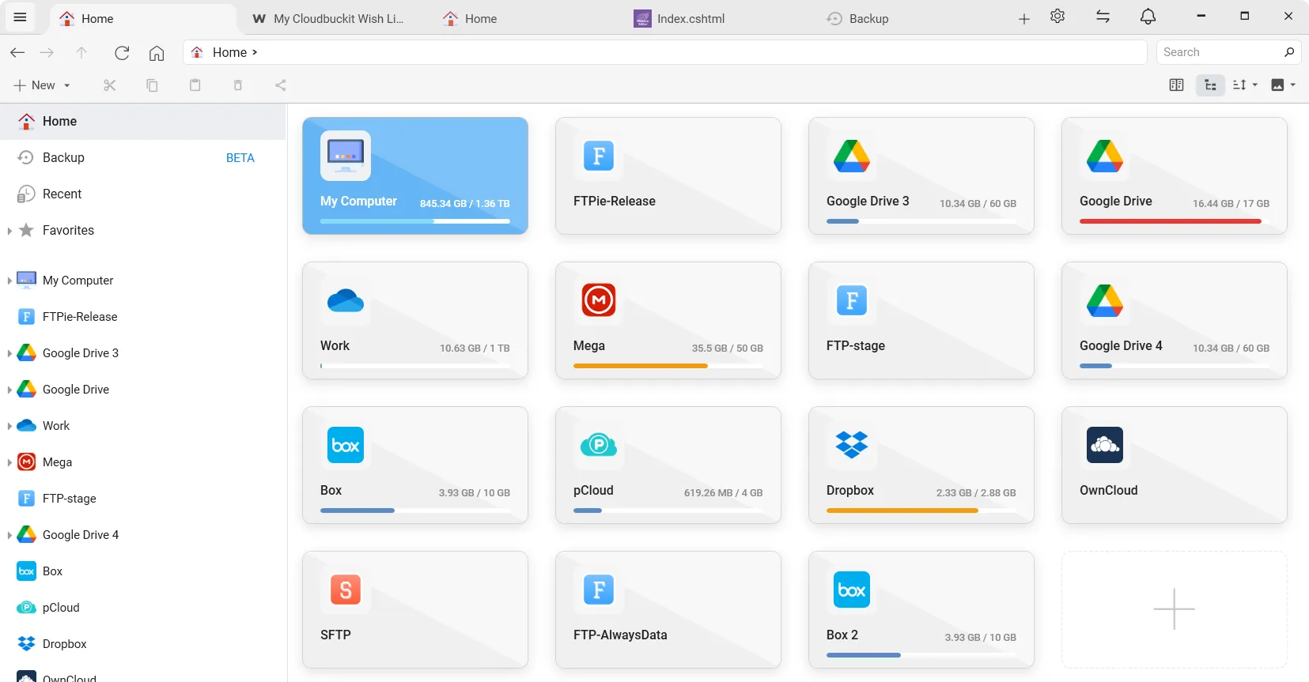Open the pCloud storage tile

tap(668, 465)
